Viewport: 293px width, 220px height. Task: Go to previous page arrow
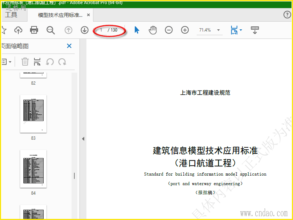[x=68, y=30]
